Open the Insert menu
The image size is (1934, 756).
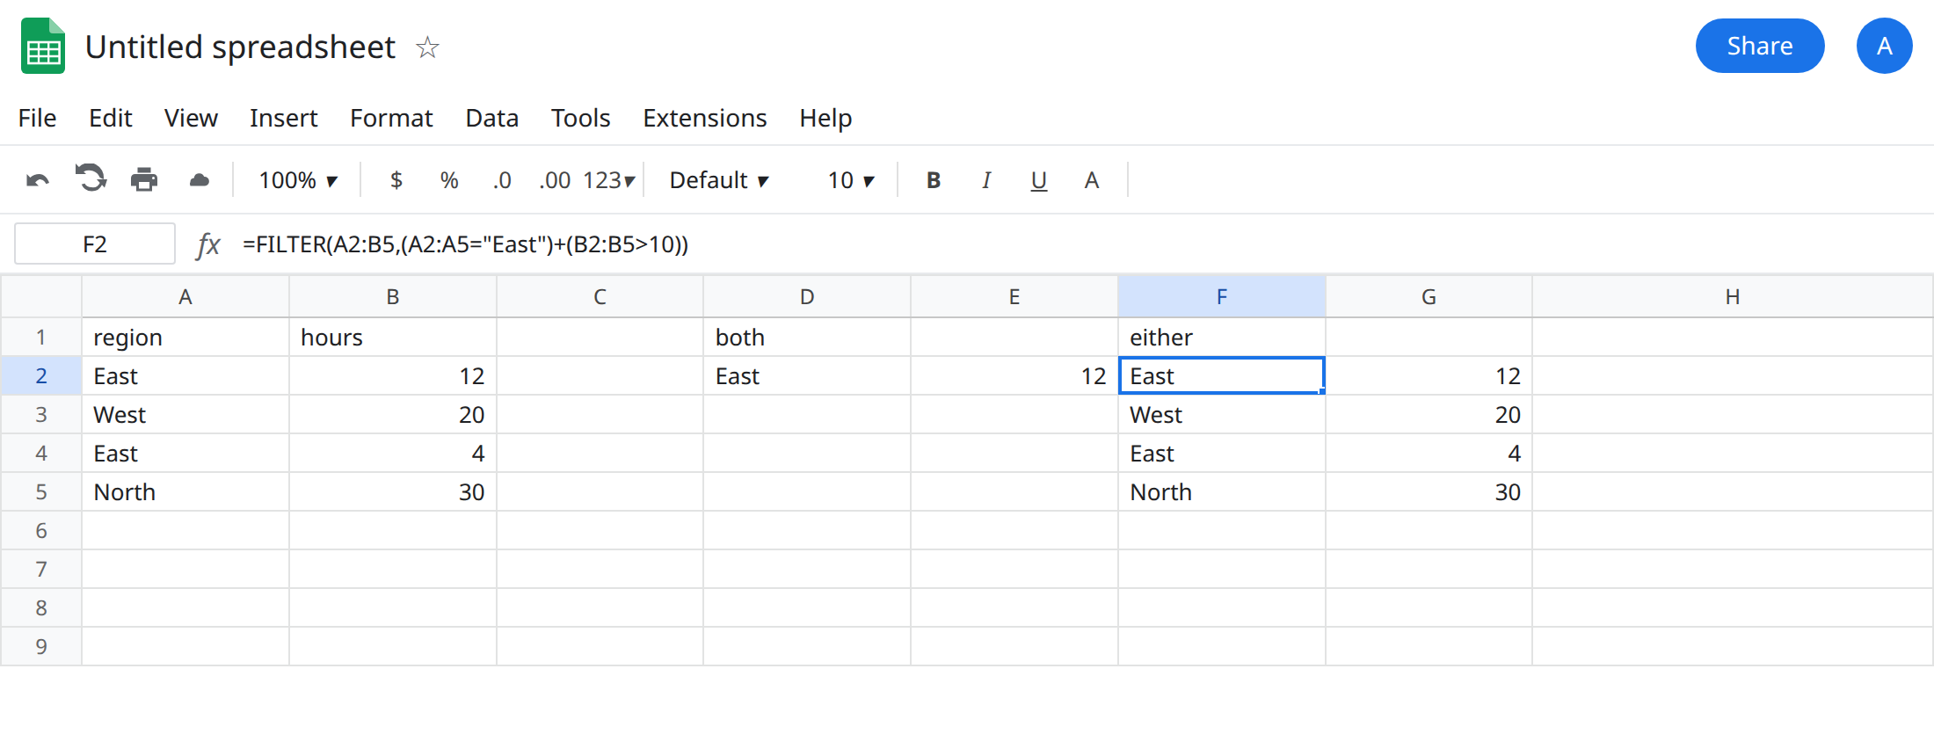(x=283, y=118)
